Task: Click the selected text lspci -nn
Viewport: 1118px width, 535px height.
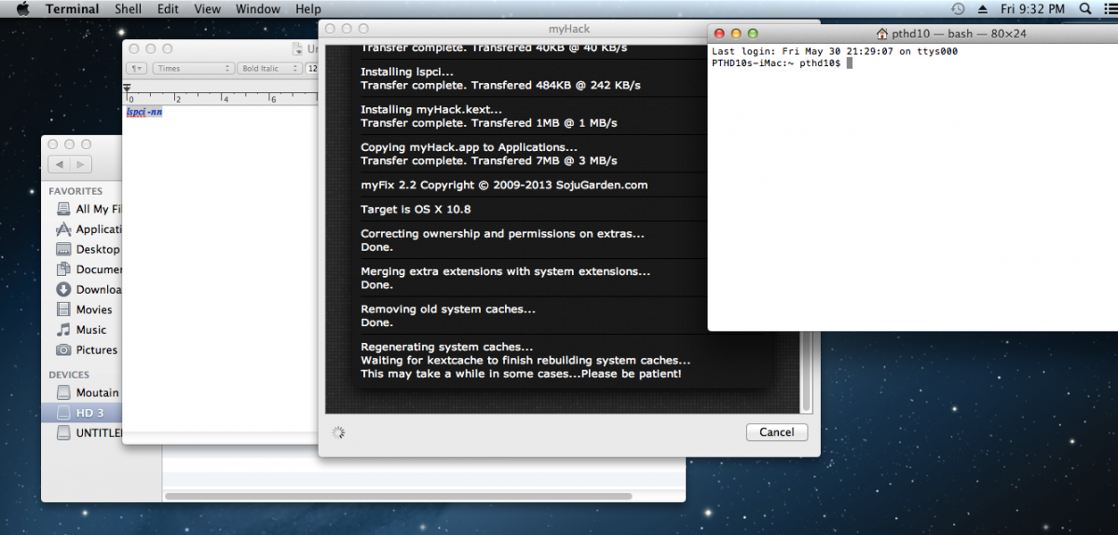Action: click(x=144, y=112)
